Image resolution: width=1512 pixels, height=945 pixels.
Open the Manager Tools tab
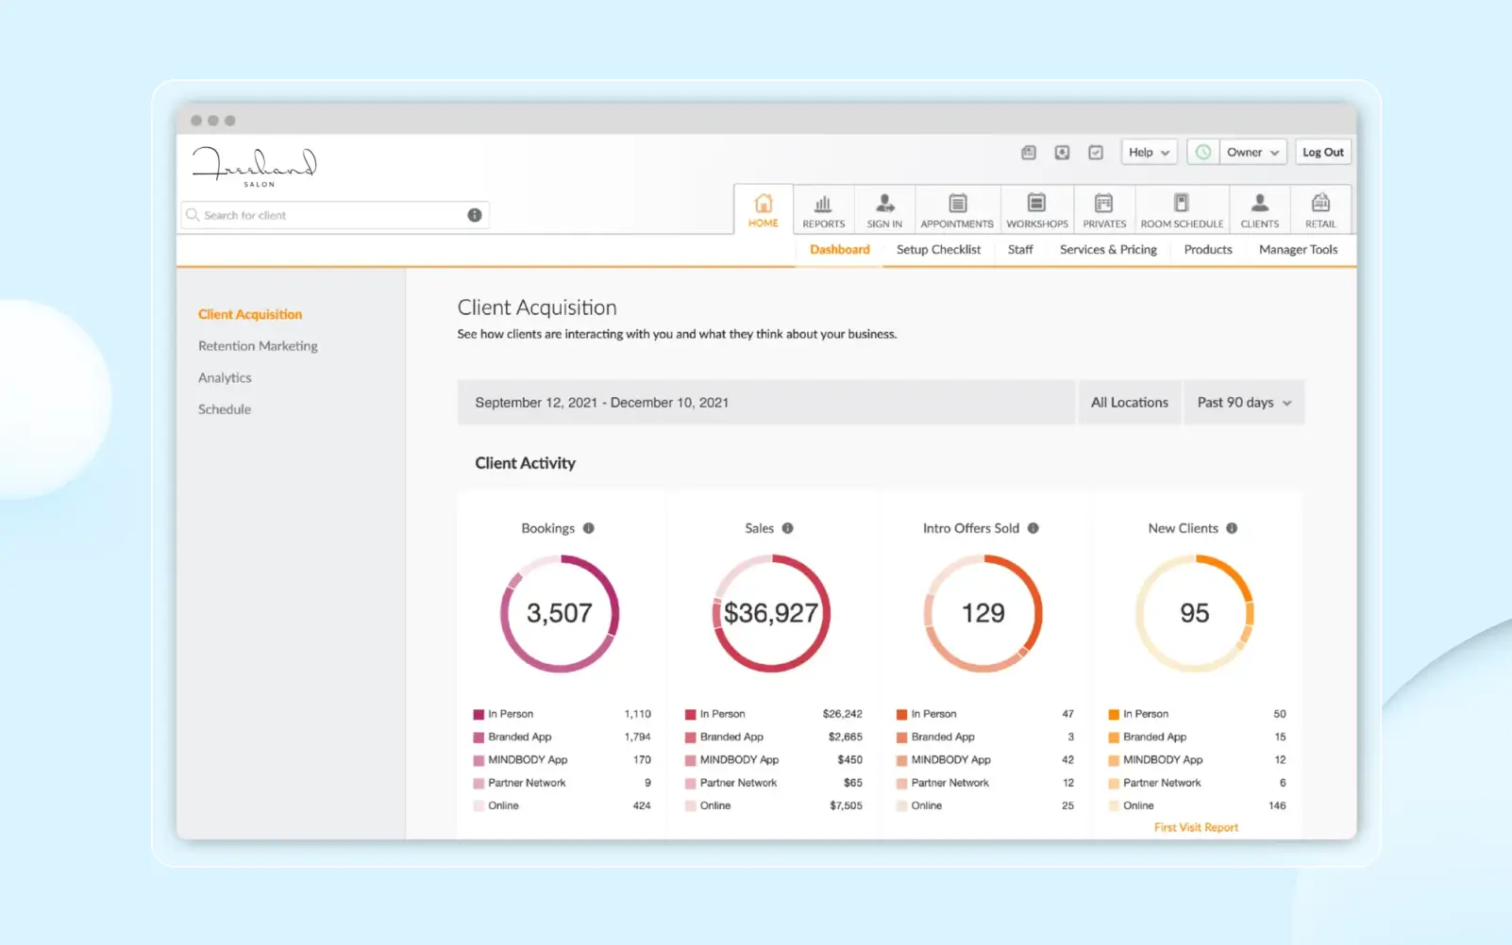(x=1298, y=250)
